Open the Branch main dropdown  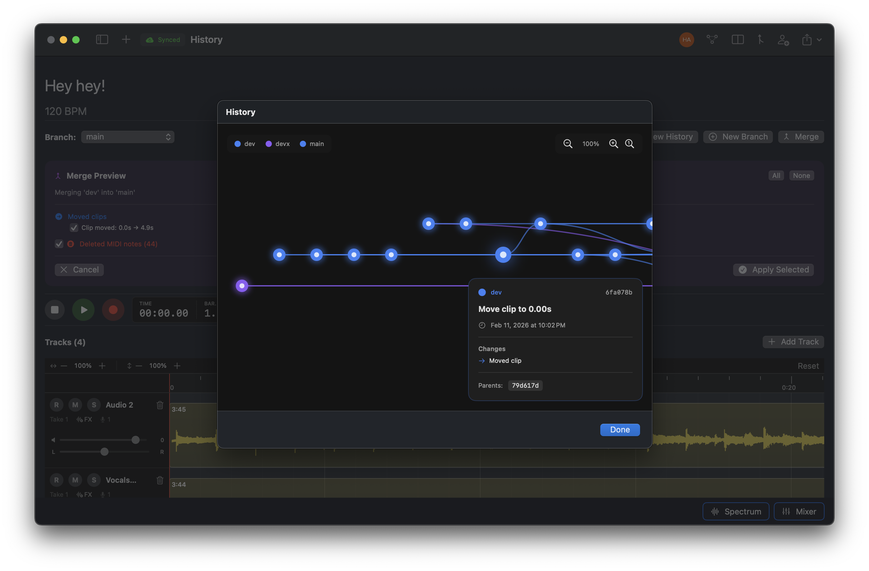(x=128, y=137)
